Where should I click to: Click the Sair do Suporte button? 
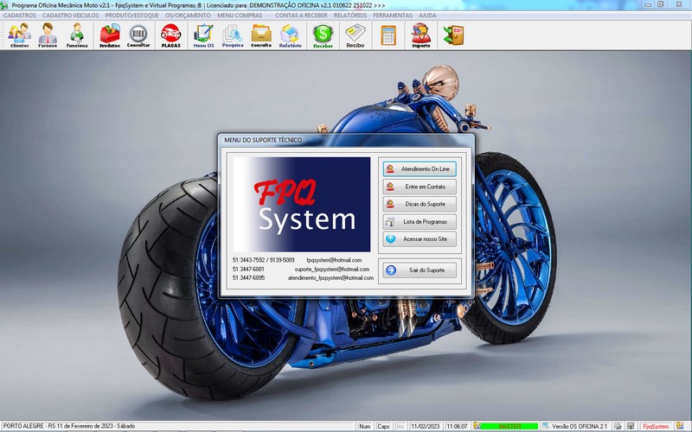tap(420, 270)
